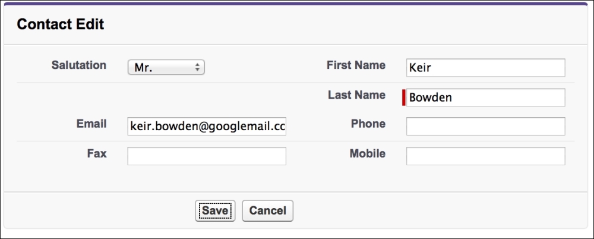594x239 pixels.
Task: Select the Phone label
Action: [368, 124]
